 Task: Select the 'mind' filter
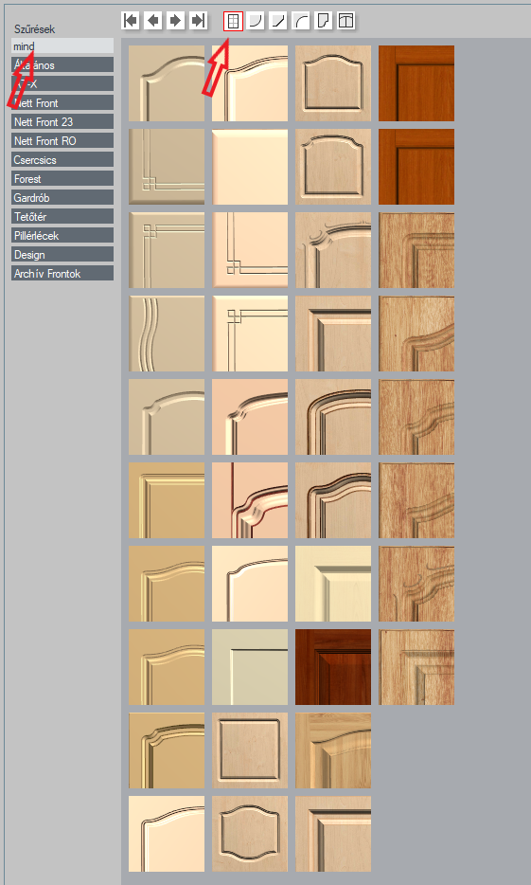62,45
